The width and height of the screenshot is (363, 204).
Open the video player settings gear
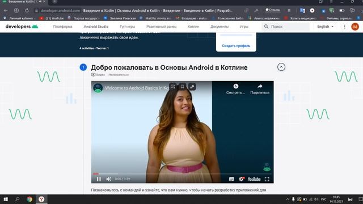[x=242, y=179]
